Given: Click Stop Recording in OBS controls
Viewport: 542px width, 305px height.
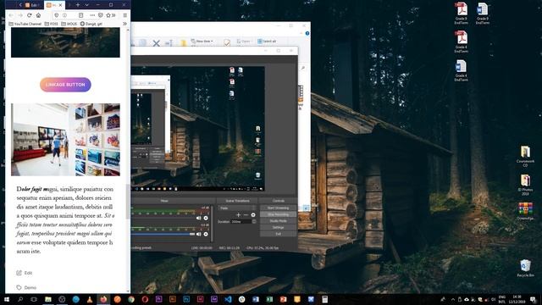Looking at the screenshot, I should (278, 214).
